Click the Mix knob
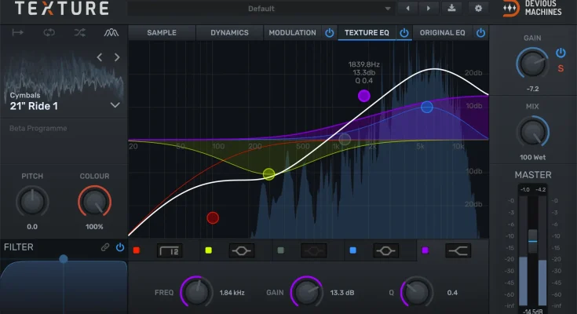Screen dimensions: 577x314 (x=533, y=130)
